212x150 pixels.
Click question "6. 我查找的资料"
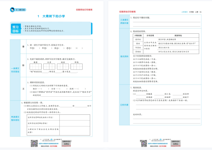pos(138,31)
